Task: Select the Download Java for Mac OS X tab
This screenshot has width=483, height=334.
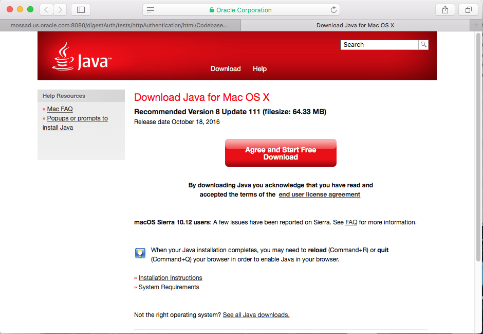Action: click(x=355, y=25)
